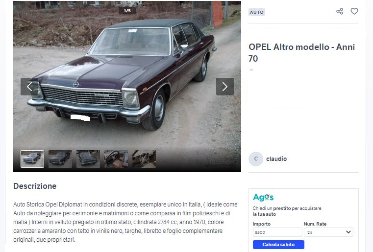Open claudio's avatar circle
The height and width of the screenshot is (252, 373).
click(256, 159)
